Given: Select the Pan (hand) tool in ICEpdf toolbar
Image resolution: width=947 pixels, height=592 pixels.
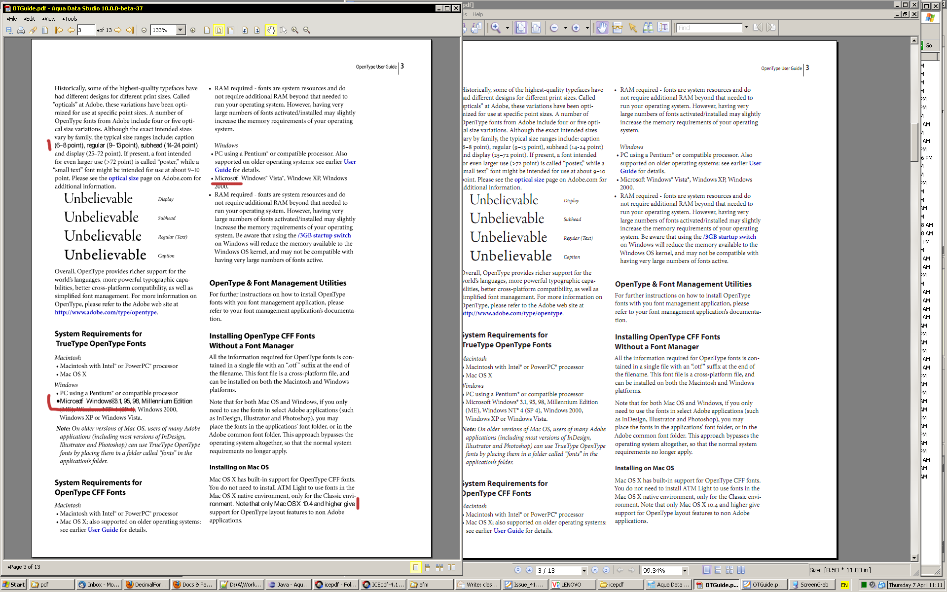Looking at the screenshot, I should point(271,30).
